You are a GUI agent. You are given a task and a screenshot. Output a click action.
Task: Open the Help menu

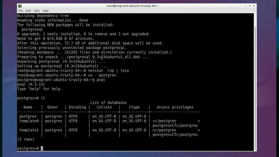(x=45, y=10)
